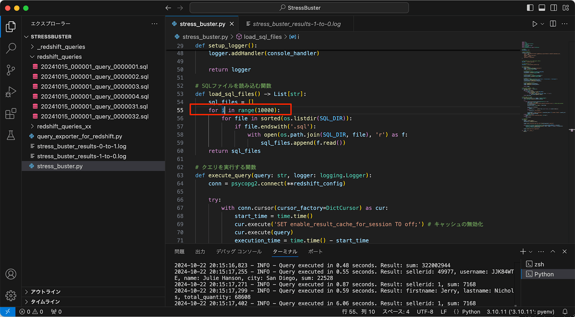
Task: Toggle the bottom panel visibility
Action: pos(542,8)
